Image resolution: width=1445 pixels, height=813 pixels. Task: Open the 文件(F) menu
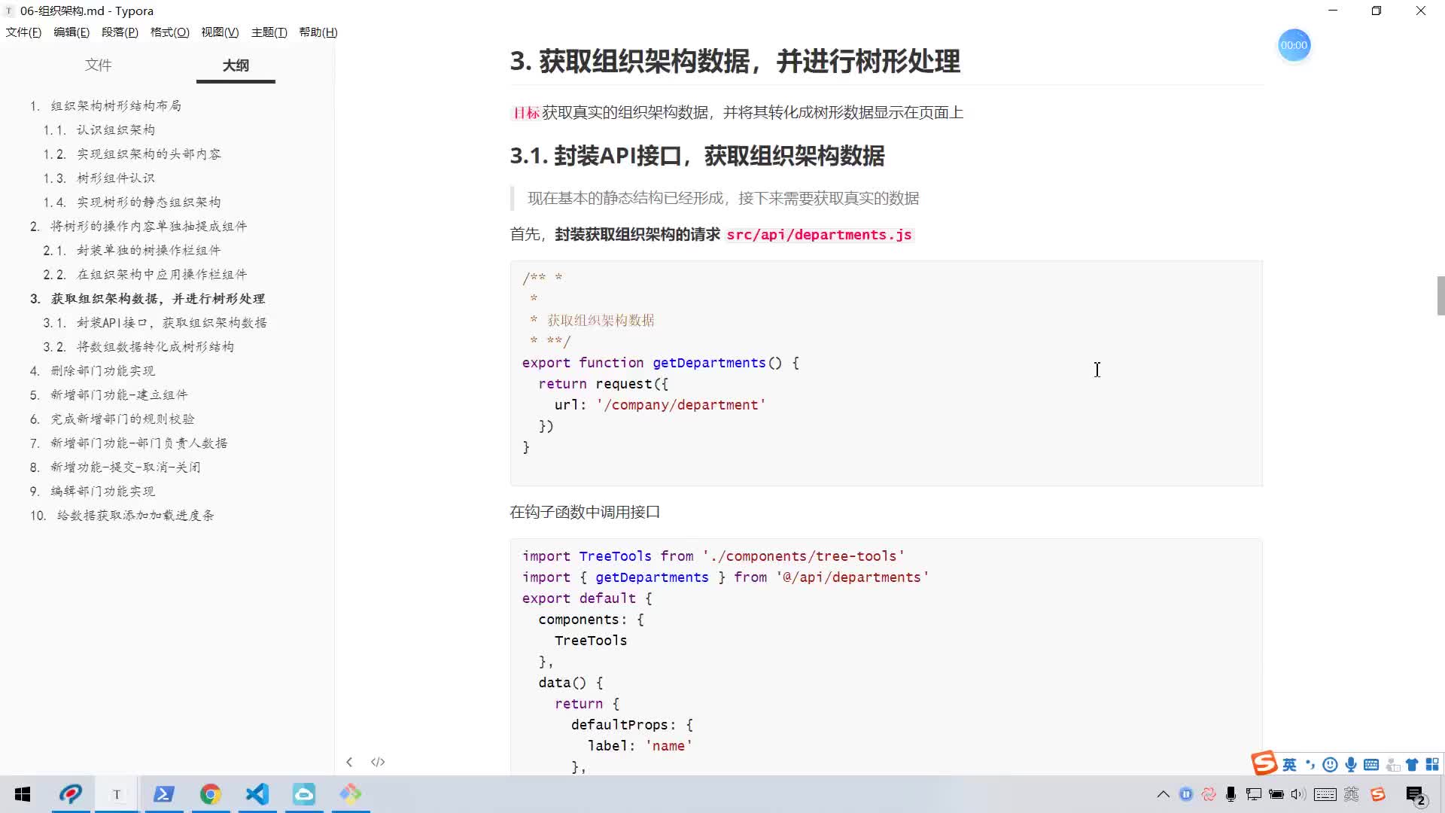(x=23, y=32)
